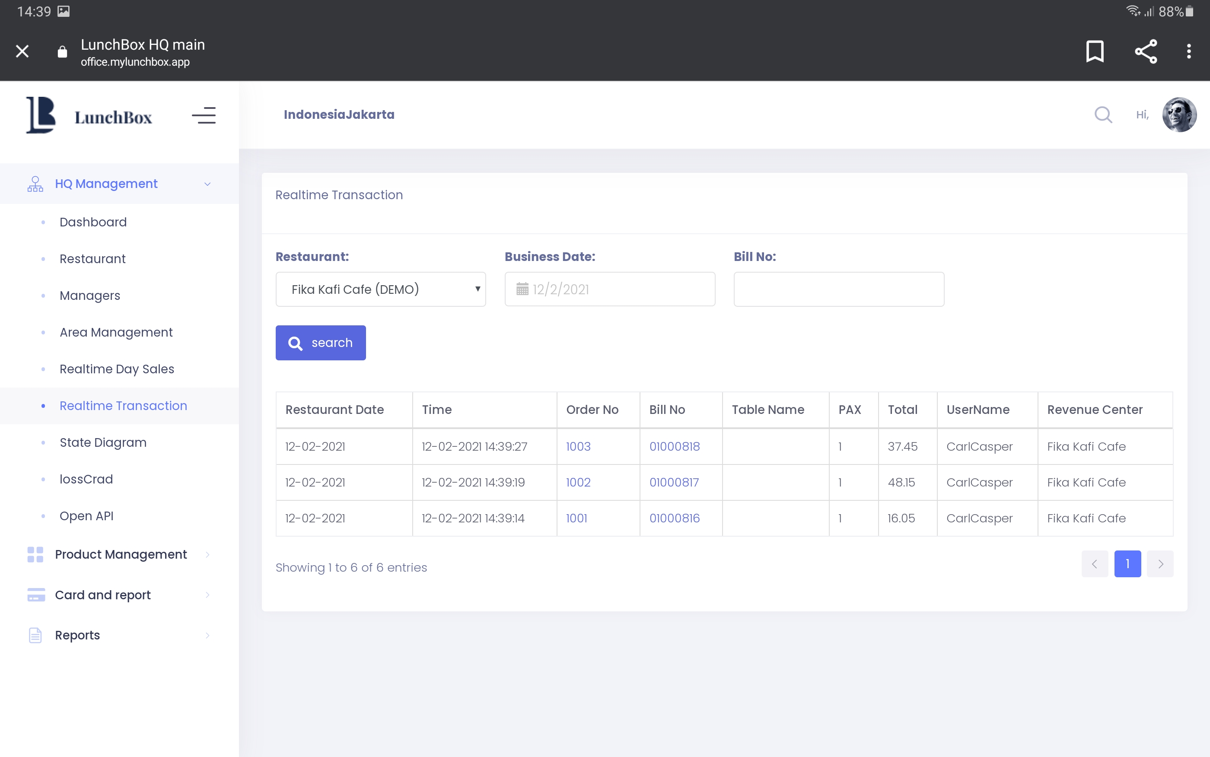Tap the share icon in browser bar
The height and width of the screenshot is (757, 1210).
click(x=1146, y=51)
